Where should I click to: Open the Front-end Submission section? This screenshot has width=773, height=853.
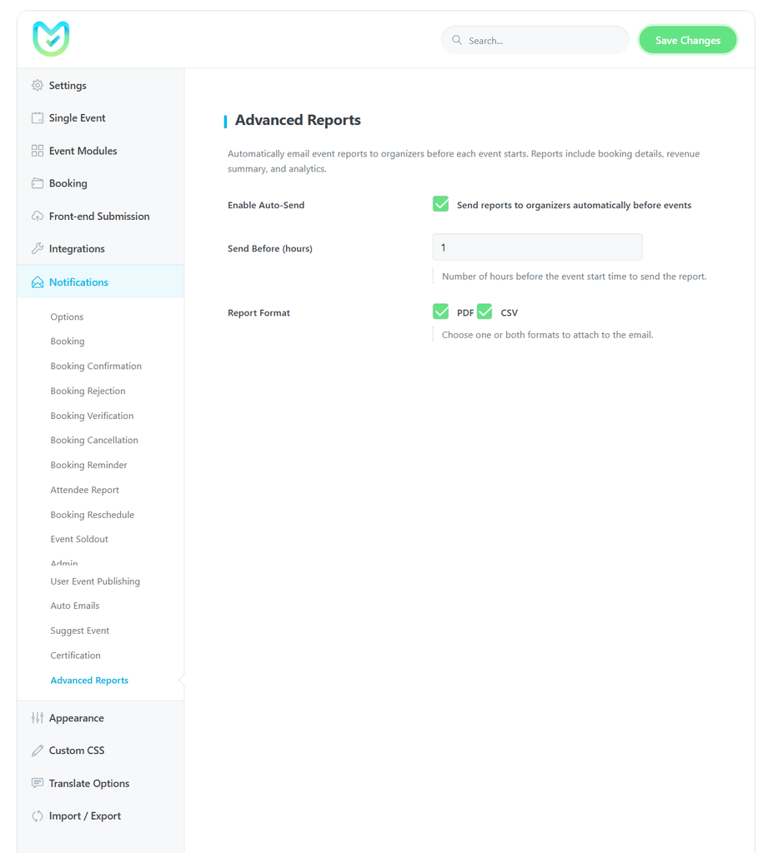point(101,216)
